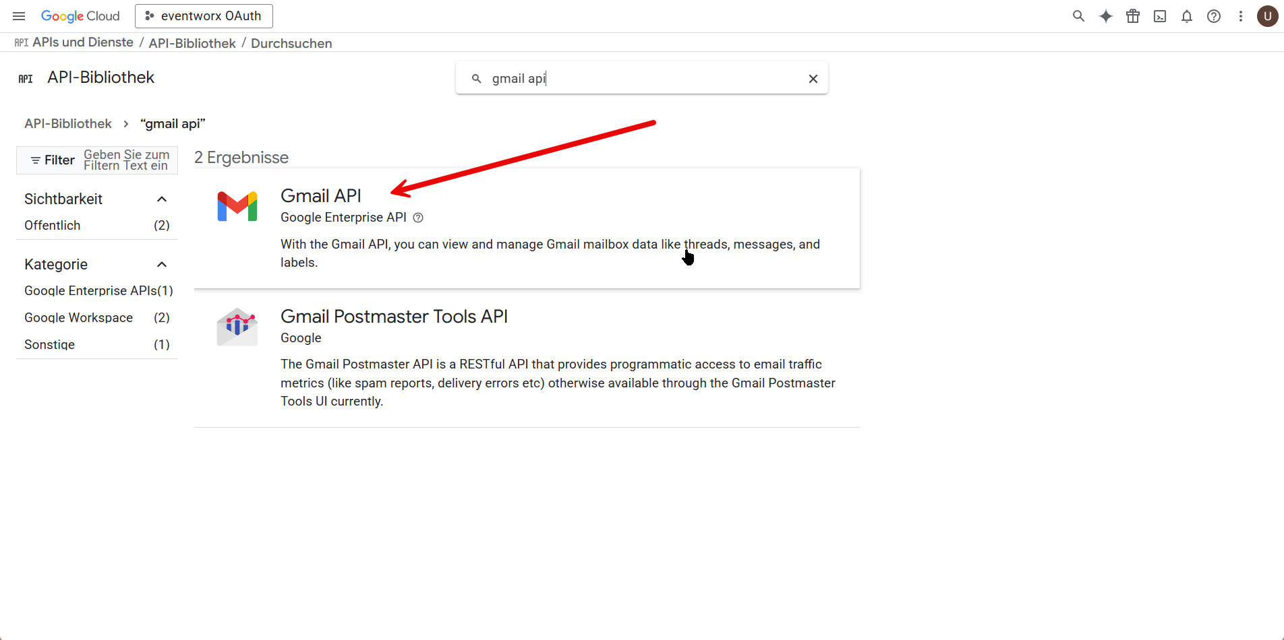Click the Gmail envelope logo
The width and height of the screenshot is (1284, 640).
[237, 206]
